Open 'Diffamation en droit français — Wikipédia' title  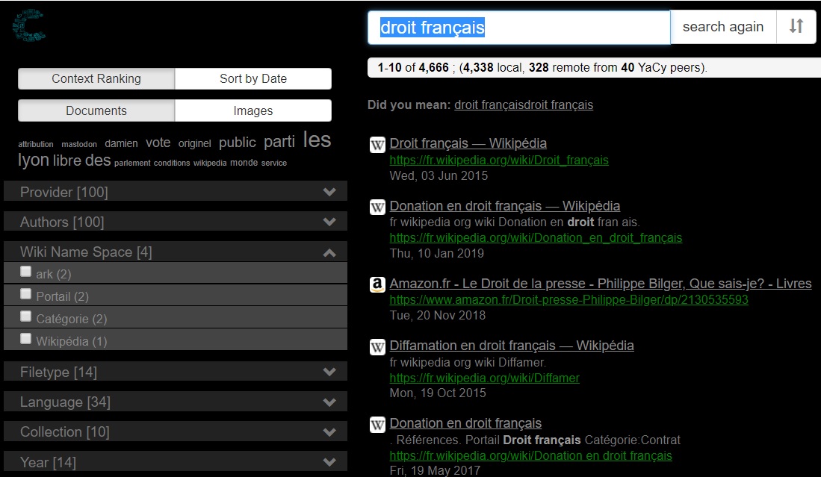pos(512,345)
